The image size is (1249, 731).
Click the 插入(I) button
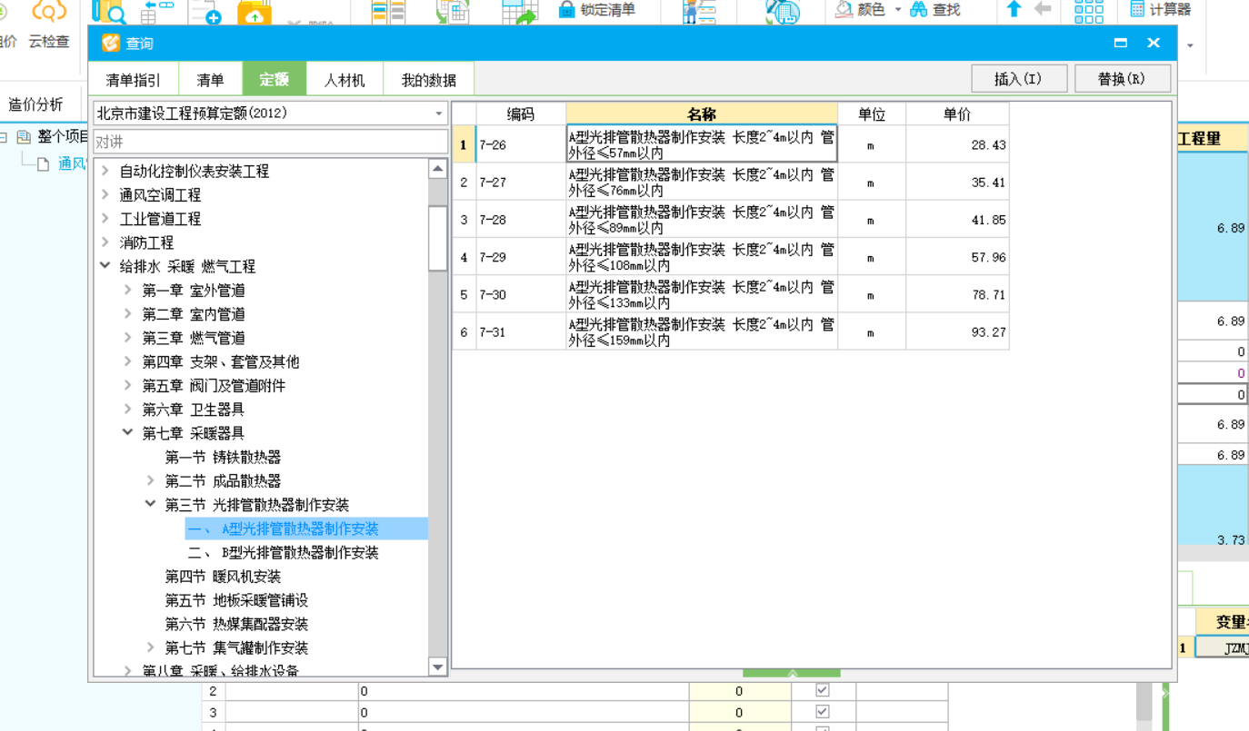pos(1018,79)
